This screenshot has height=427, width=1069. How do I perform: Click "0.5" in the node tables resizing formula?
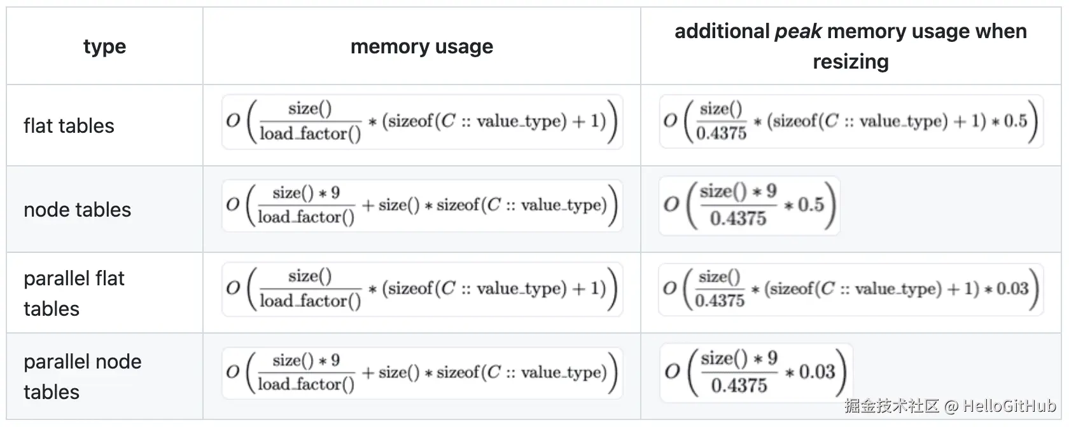click(x=811, y=205)
